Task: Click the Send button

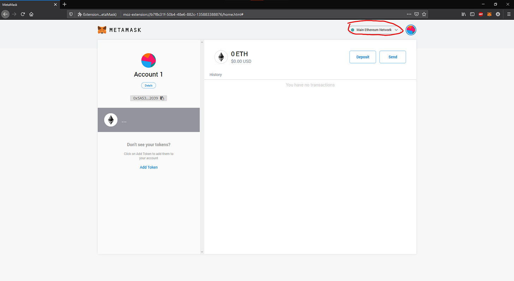Action: pyautogui.click(x=393, y=57)
